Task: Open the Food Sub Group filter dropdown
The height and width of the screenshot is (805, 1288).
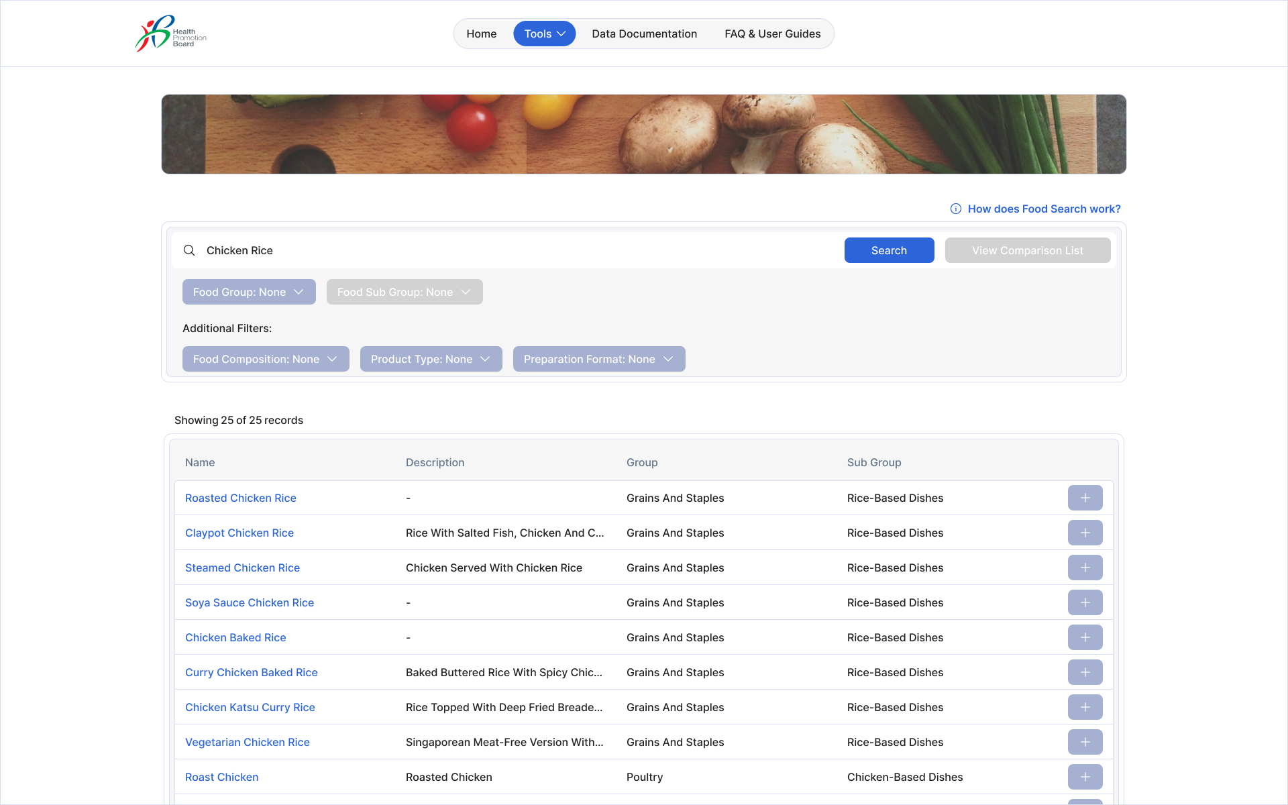Action: pyautogui.click(x=405, y=292)
